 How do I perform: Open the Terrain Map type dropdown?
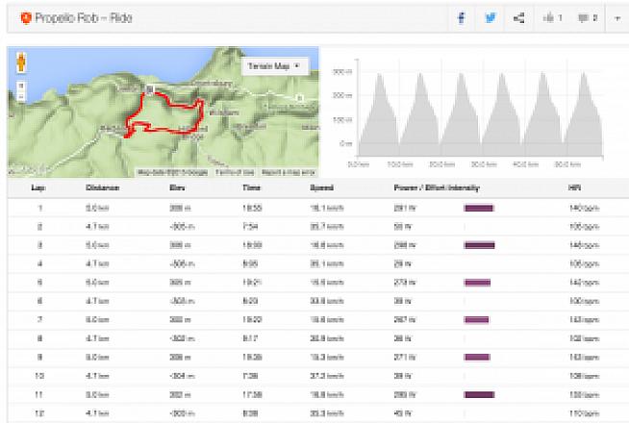pos(274,65)
